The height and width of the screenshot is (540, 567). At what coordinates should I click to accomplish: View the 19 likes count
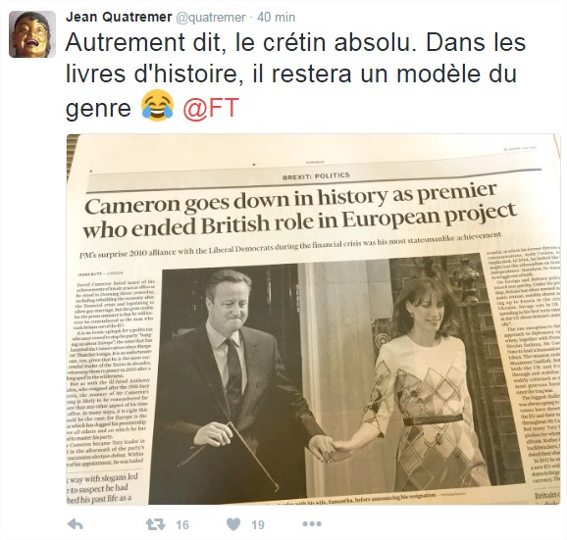[258, 524]
